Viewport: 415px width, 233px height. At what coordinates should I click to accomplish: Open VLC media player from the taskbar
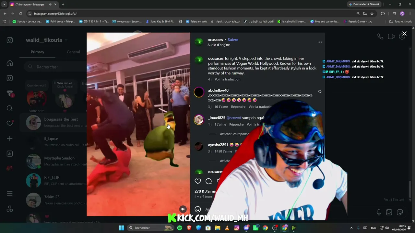coord(227,228)
